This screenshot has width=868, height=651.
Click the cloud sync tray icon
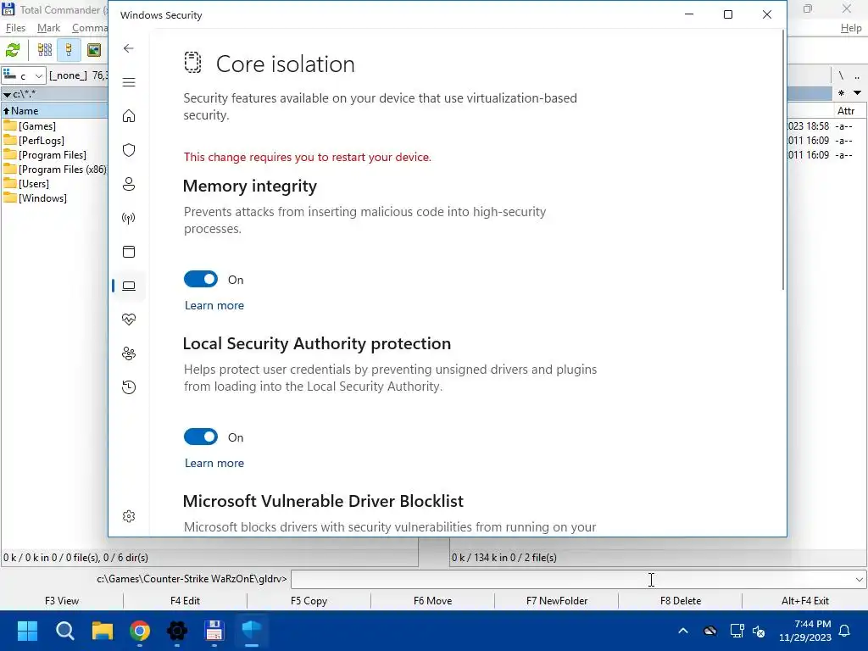click(x=710, y=631)
